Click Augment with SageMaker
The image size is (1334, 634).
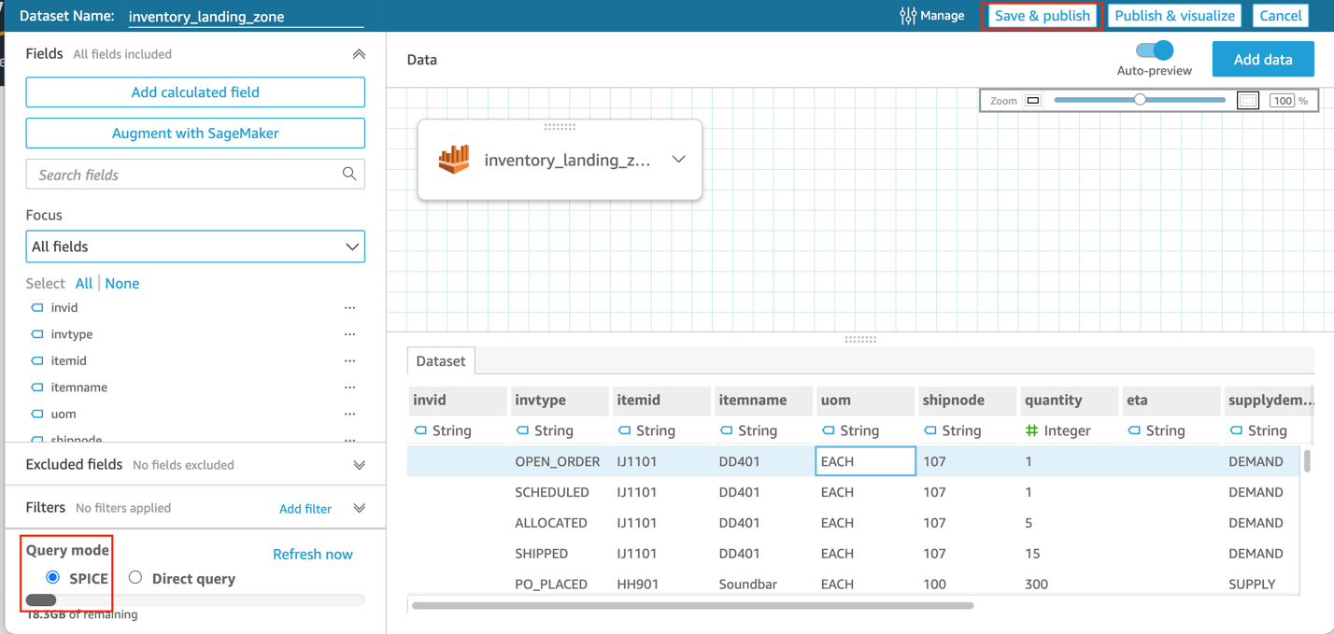coord(195,134)
